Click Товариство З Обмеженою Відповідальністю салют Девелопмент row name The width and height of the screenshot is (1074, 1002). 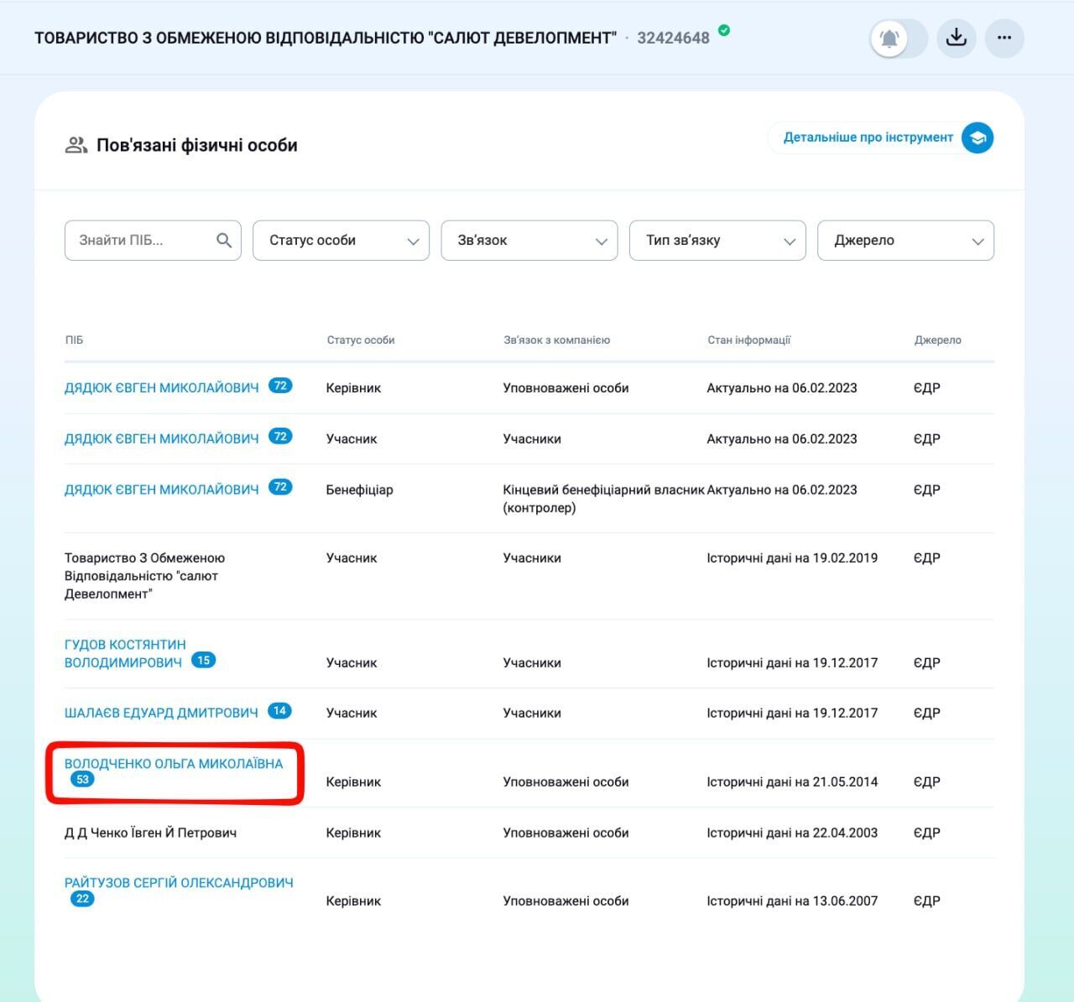145,576
